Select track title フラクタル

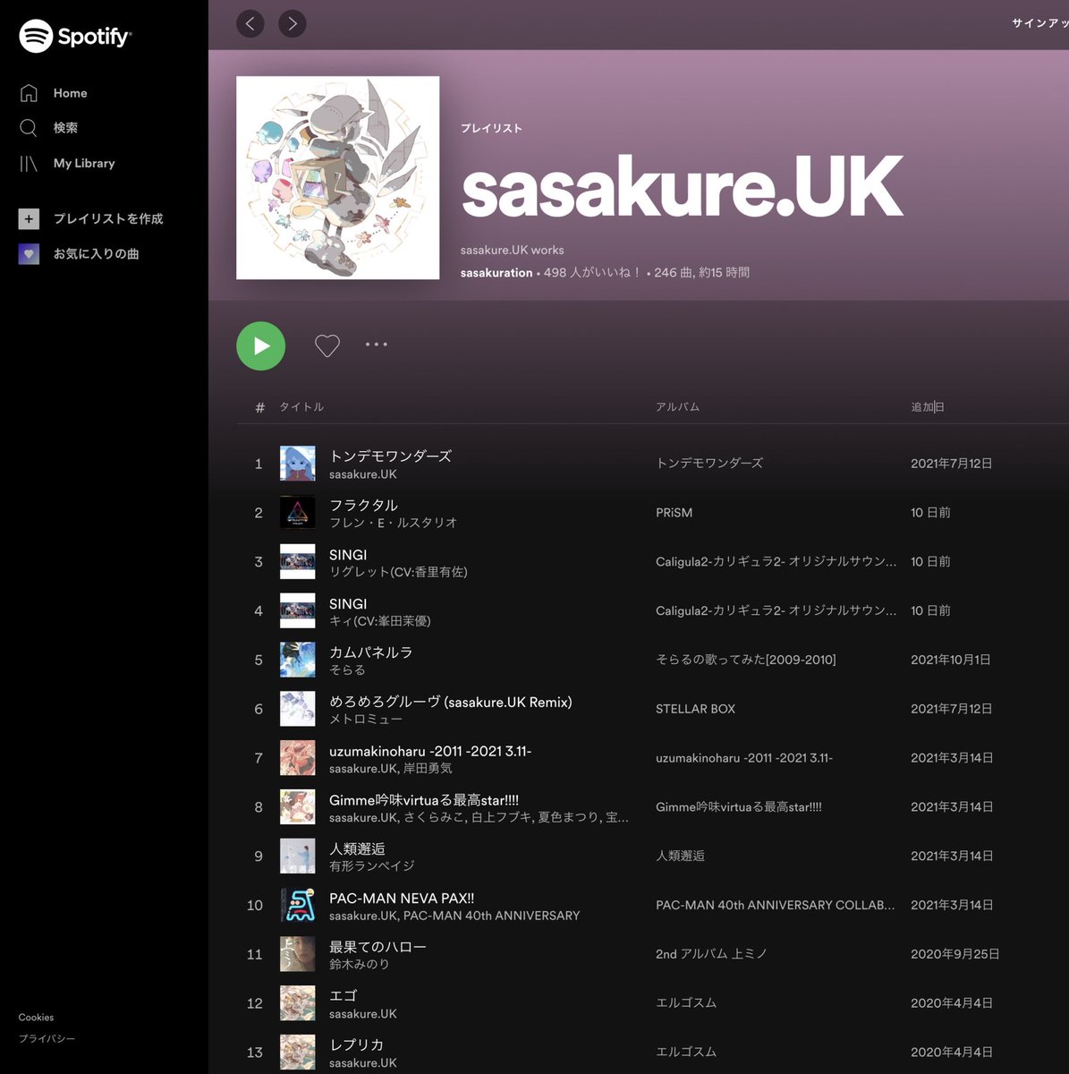[363, 505]
